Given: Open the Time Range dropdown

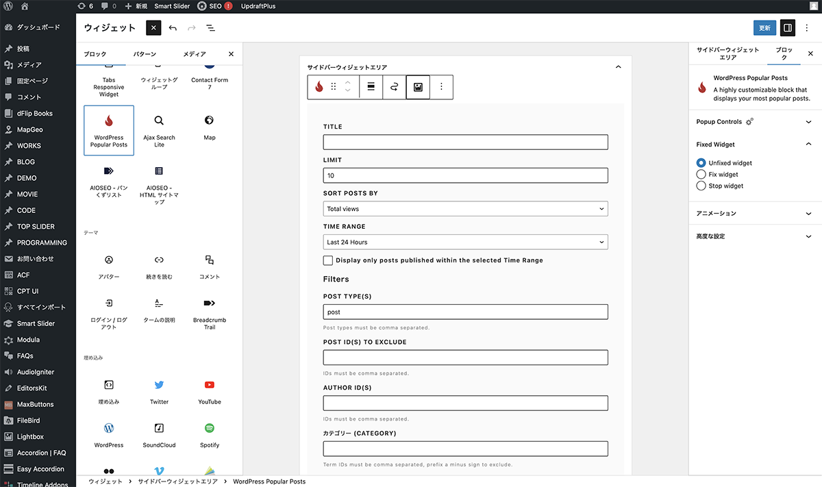Looking at the screenshot, I should (x=465, y=242).
